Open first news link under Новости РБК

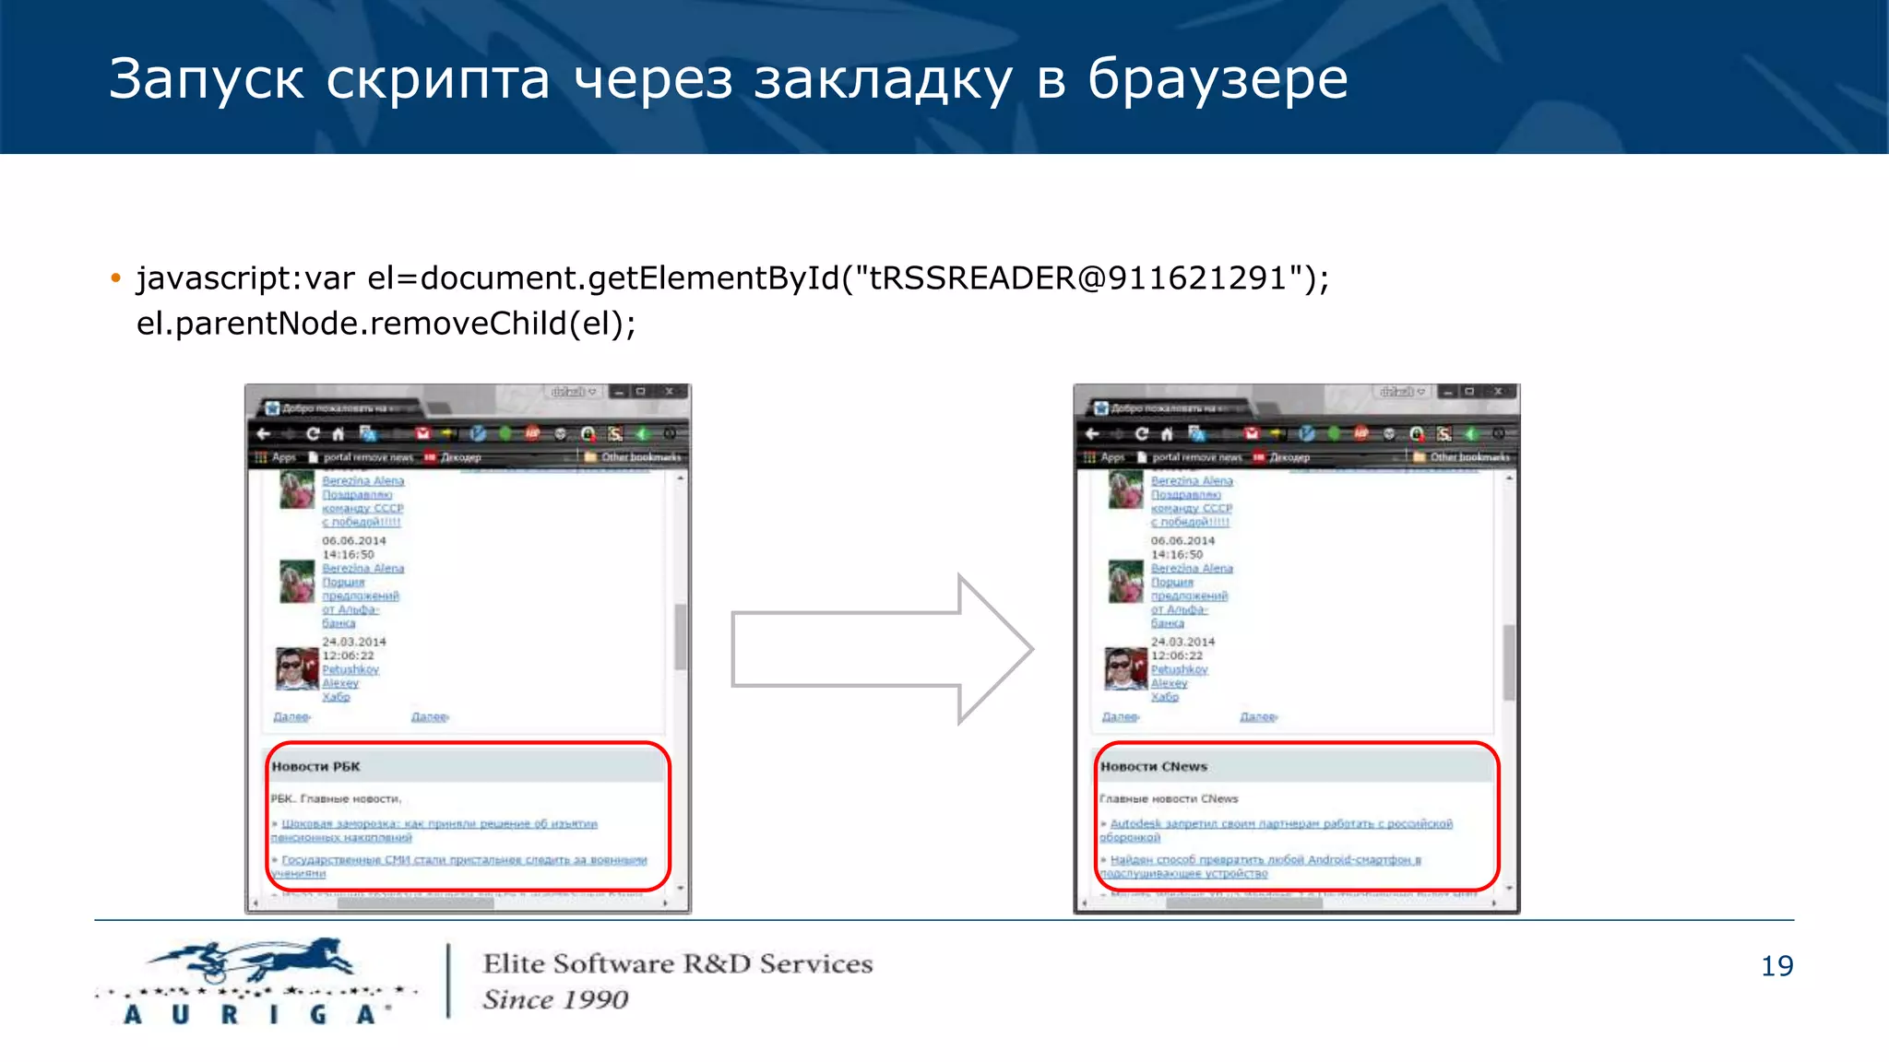[434, 831]
